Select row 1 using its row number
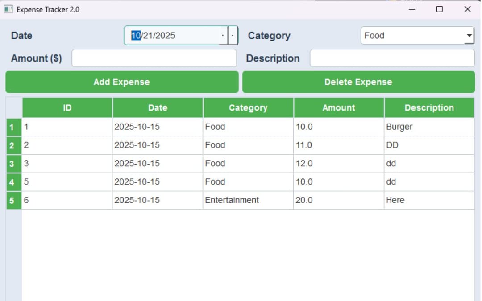This screenshot has height=301, width=482. (x=13, y=127)
